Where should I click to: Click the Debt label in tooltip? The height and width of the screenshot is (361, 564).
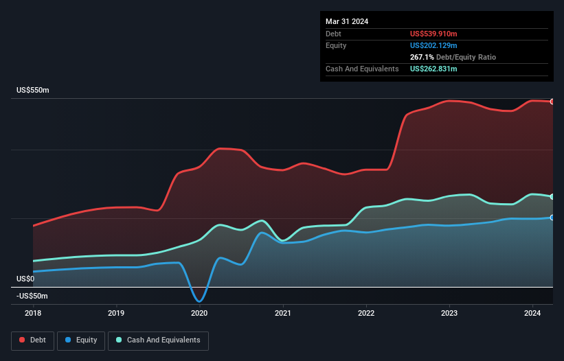pyautogui.click(x=333, y=34)
